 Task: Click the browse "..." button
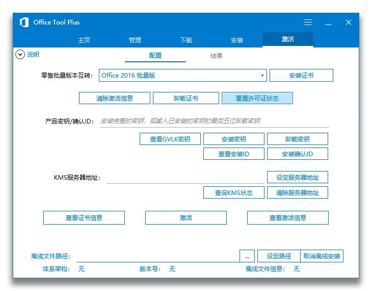click(247, 256)
